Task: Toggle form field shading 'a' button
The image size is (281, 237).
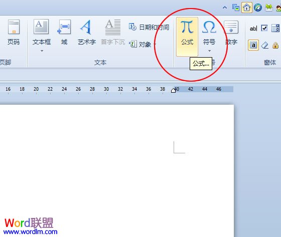Action: coord(253,45)
